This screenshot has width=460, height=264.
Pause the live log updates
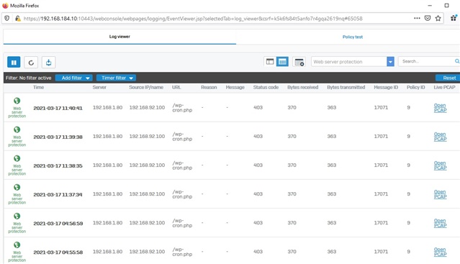14,62
